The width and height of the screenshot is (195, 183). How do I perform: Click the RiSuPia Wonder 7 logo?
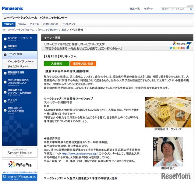click(x=180, y=46)
